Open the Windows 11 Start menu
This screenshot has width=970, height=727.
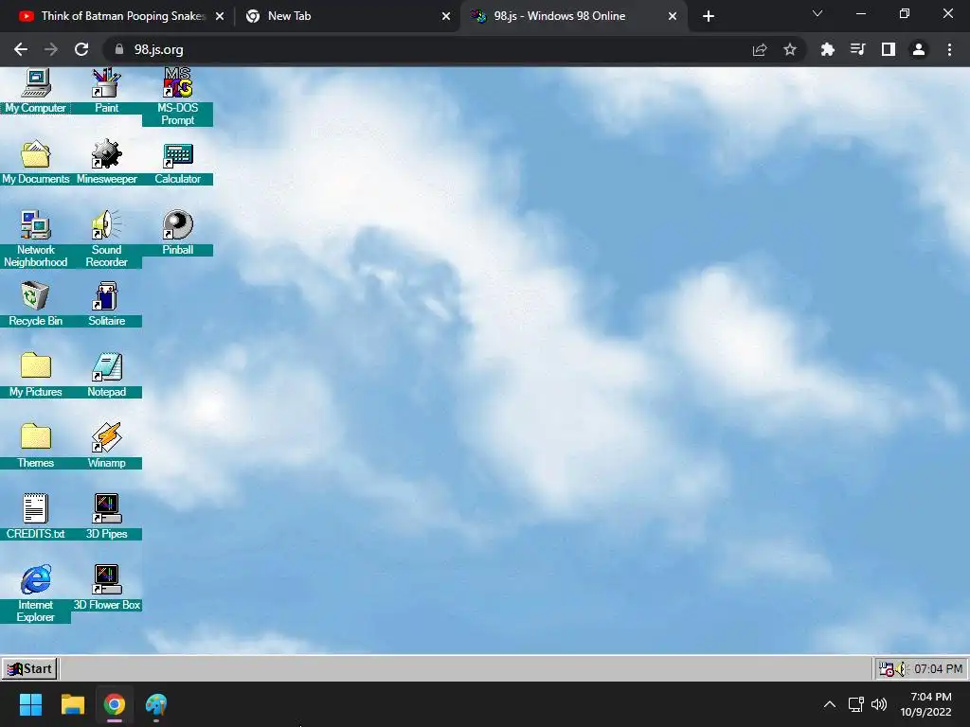click(x=30, y=704)
